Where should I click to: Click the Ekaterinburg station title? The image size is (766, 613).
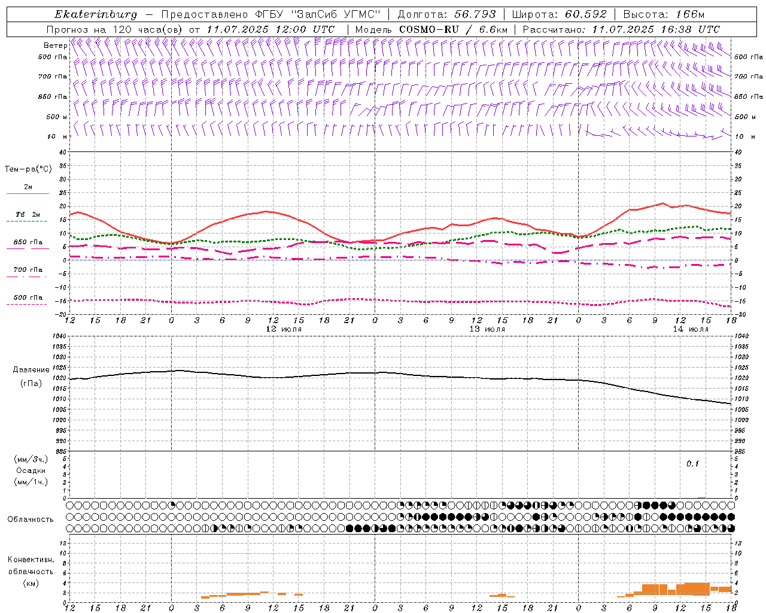(x=96, y=14)
